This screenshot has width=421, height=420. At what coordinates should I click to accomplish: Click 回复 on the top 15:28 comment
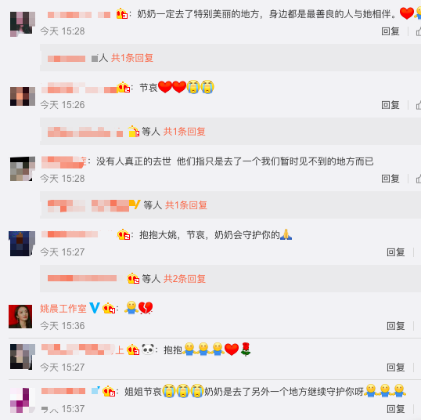[x=390, y=31]
